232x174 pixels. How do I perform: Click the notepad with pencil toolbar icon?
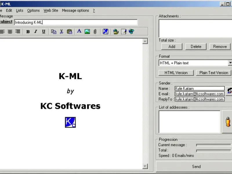point(124,32)
